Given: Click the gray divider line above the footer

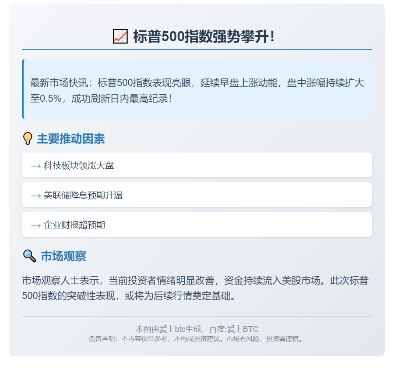Looking at the screenshot, I should coord(197,317).
